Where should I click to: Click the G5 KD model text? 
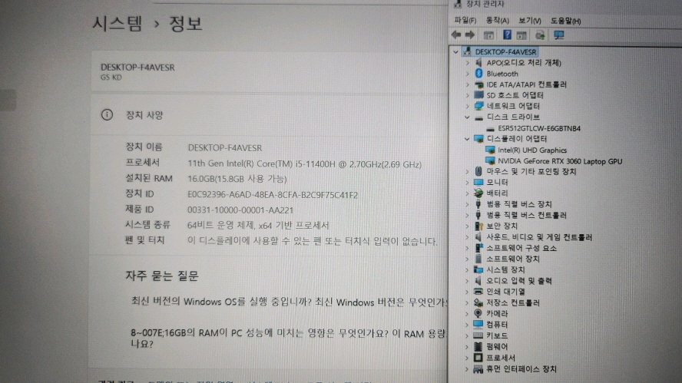(111, 78)
